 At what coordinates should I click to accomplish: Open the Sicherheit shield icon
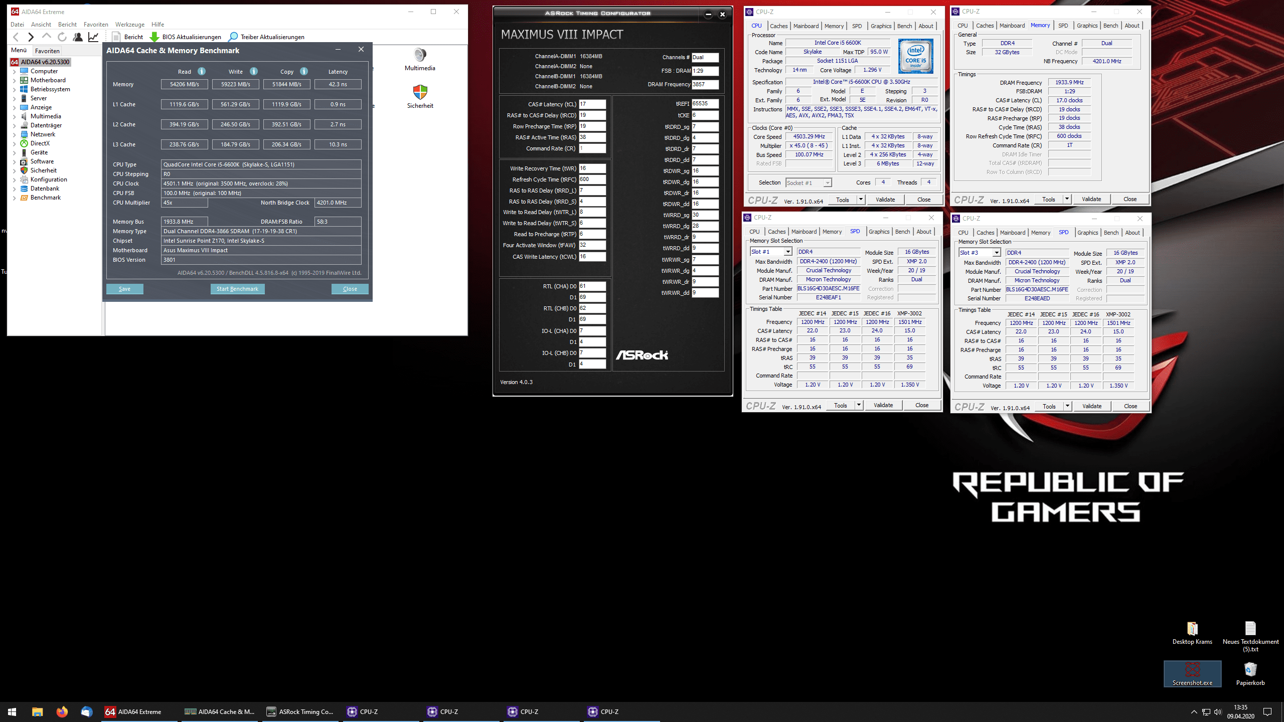coord(420,92)
